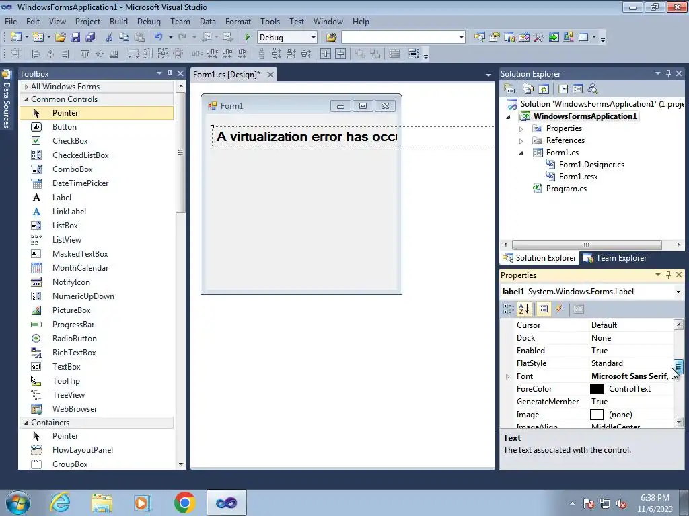Click the Align Tops layout icon
Screen dimensions: 689x516
click(x=85, y=54)
